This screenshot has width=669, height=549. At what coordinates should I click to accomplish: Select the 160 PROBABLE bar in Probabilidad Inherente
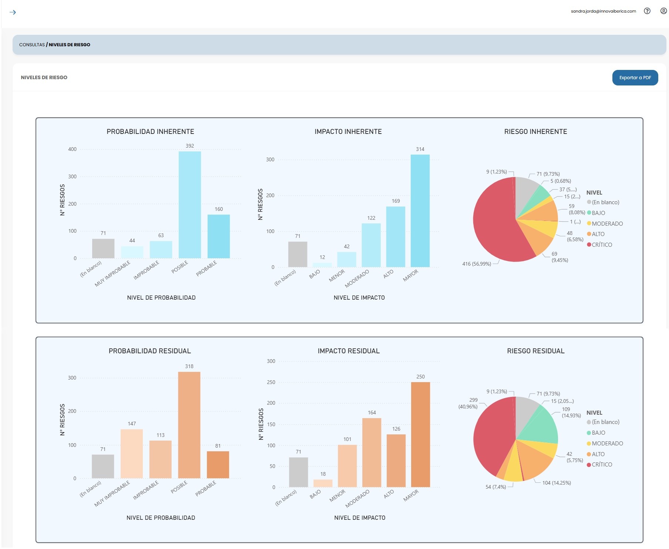tap(219, 236)
